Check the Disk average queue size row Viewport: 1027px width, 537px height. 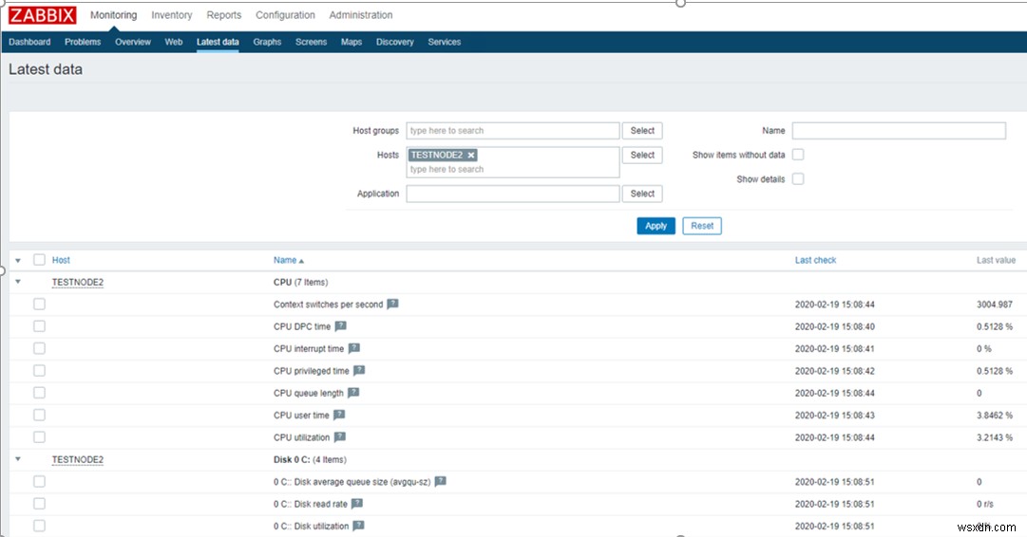(x=39, y=482)
